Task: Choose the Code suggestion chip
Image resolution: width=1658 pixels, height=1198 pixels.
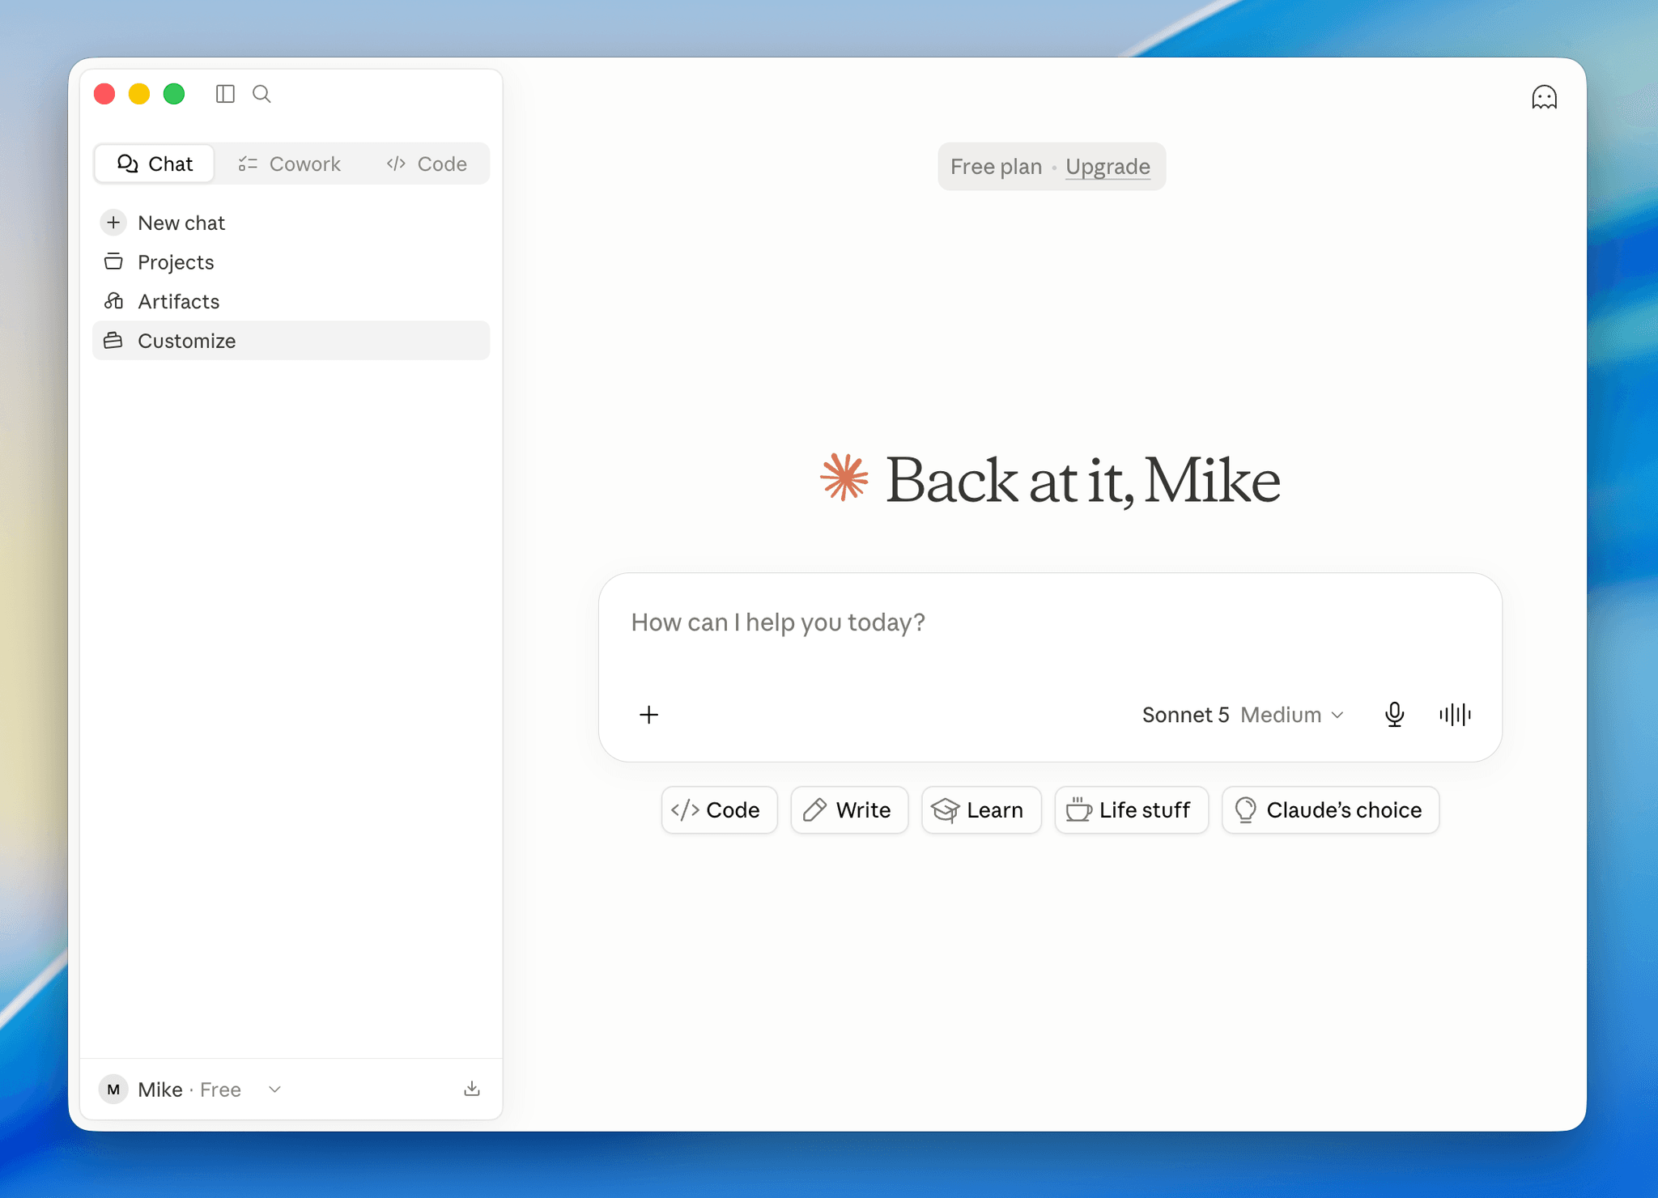Action: pyautogui.click(x=719, y=809)
